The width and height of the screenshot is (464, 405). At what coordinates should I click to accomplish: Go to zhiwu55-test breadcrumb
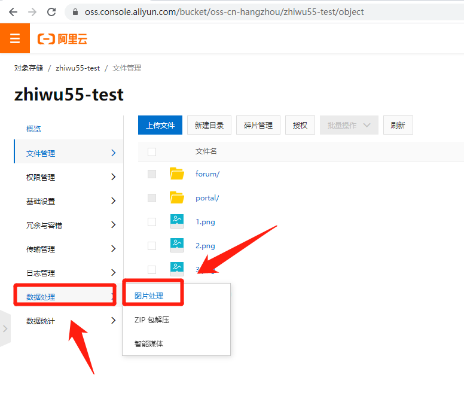point(78,68)
